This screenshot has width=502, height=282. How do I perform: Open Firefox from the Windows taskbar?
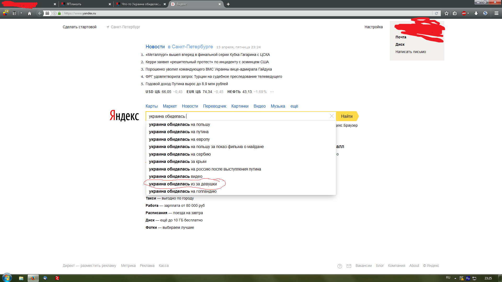(x=33, y=278)
